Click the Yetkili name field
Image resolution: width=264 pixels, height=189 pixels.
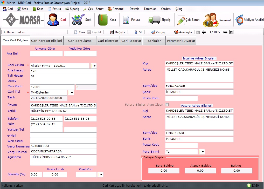tap(63, 111)
